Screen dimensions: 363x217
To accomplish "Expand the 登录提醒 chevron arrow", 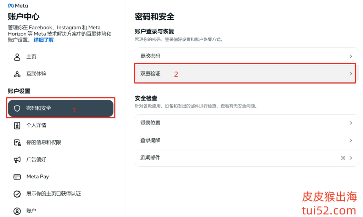I will tap(351, 141).
